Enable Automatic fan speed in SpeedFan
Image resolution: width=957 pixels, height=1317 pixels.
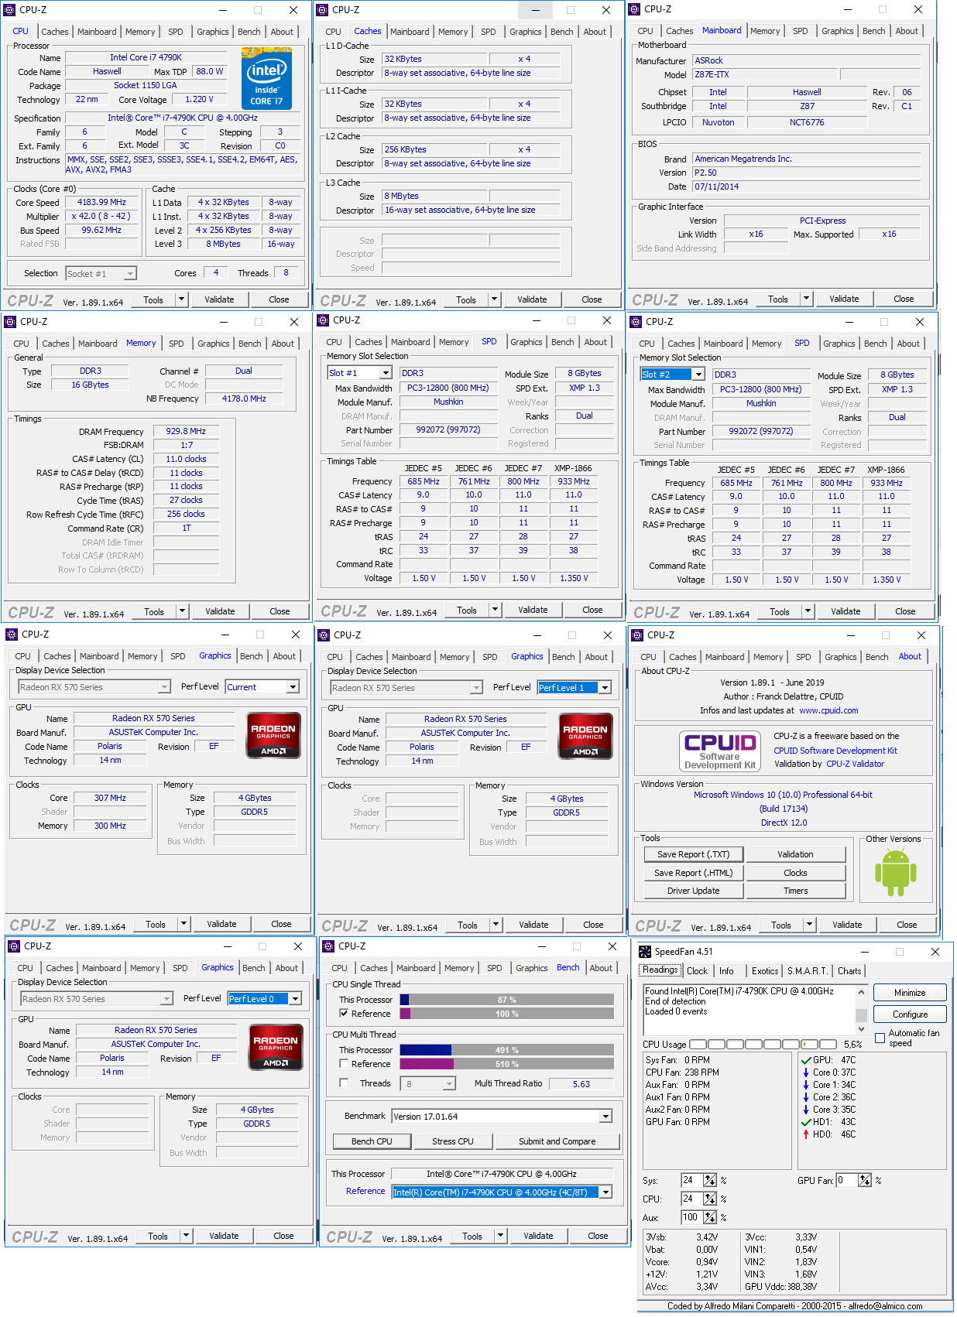[880, 1038]
